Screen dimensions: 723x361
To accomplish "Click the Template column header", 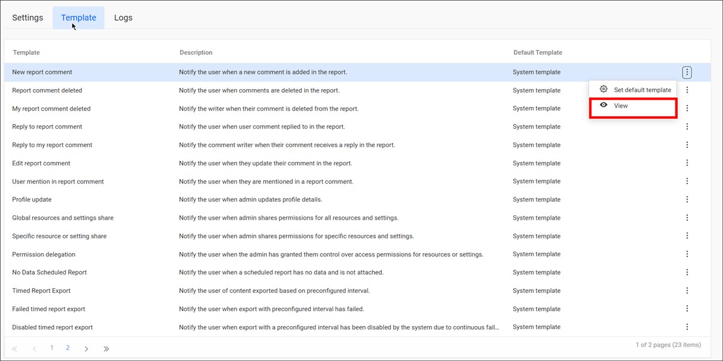I will click(x=27, y=53).
